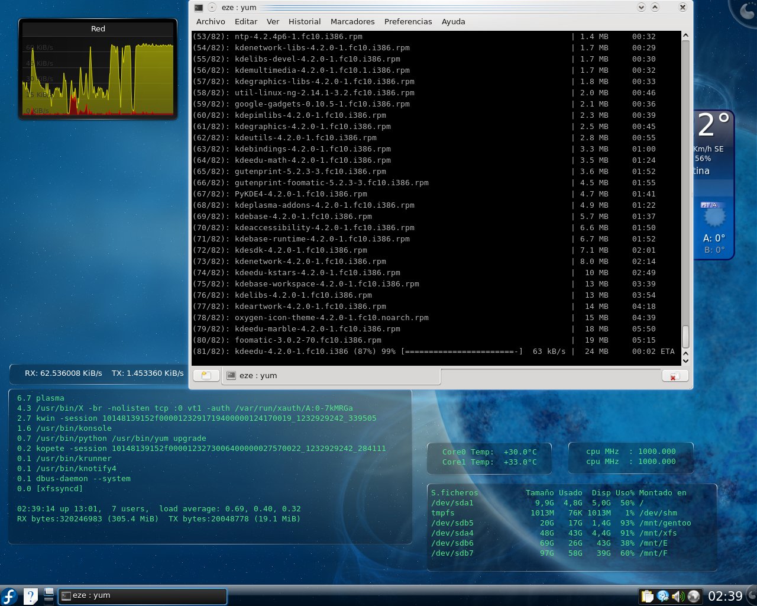Close the current Konsole tab
The image size is (757, 606).
(675, 376)
